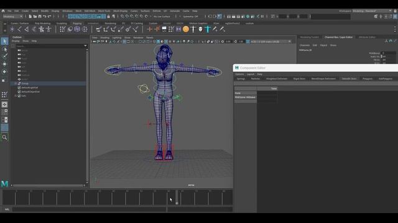This screenshot has width=398, height=223.
Task: Open the Windows menu in main menu bar
Action: pyautogui.click(x=67, y=11)
